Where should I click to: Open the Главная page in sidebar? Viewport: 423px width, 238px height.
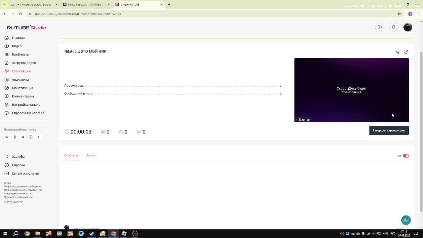15,38
